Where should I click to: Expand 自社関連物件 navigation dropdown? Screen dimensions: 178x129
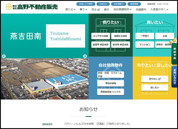point(122,9)
